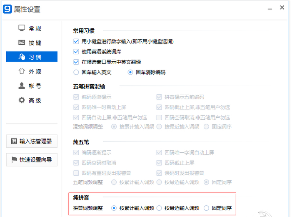Choose 按最近输入调频 under 纯拼音
Viewport: 302px width, 217px height.
159,208
